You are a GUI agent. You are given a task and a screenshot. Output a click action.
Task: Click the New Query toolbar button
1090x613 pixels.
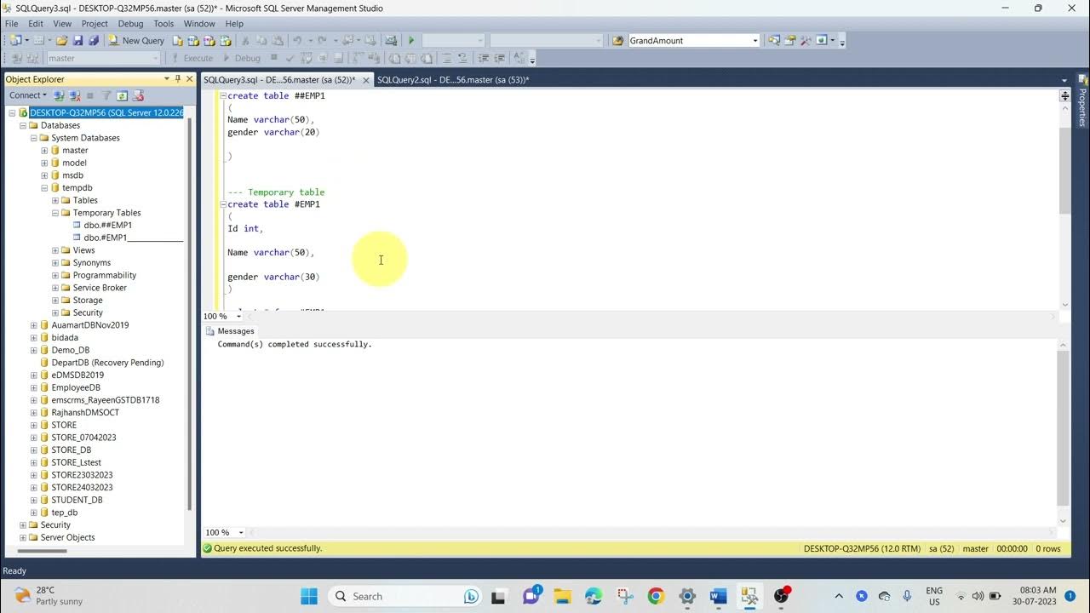136,40
